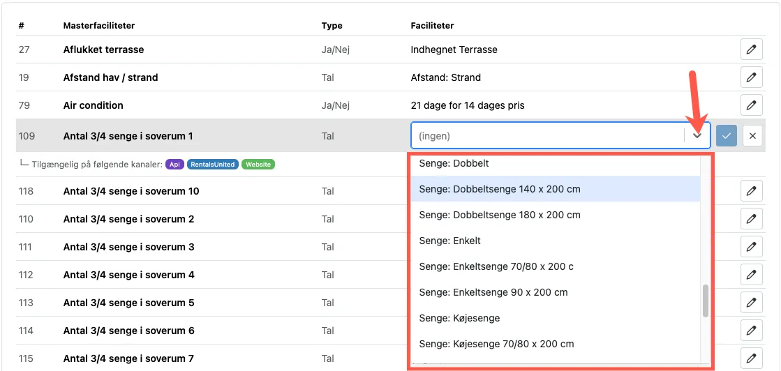Edit Antal 3/4 senge i soverum 7

pos(751,358)
